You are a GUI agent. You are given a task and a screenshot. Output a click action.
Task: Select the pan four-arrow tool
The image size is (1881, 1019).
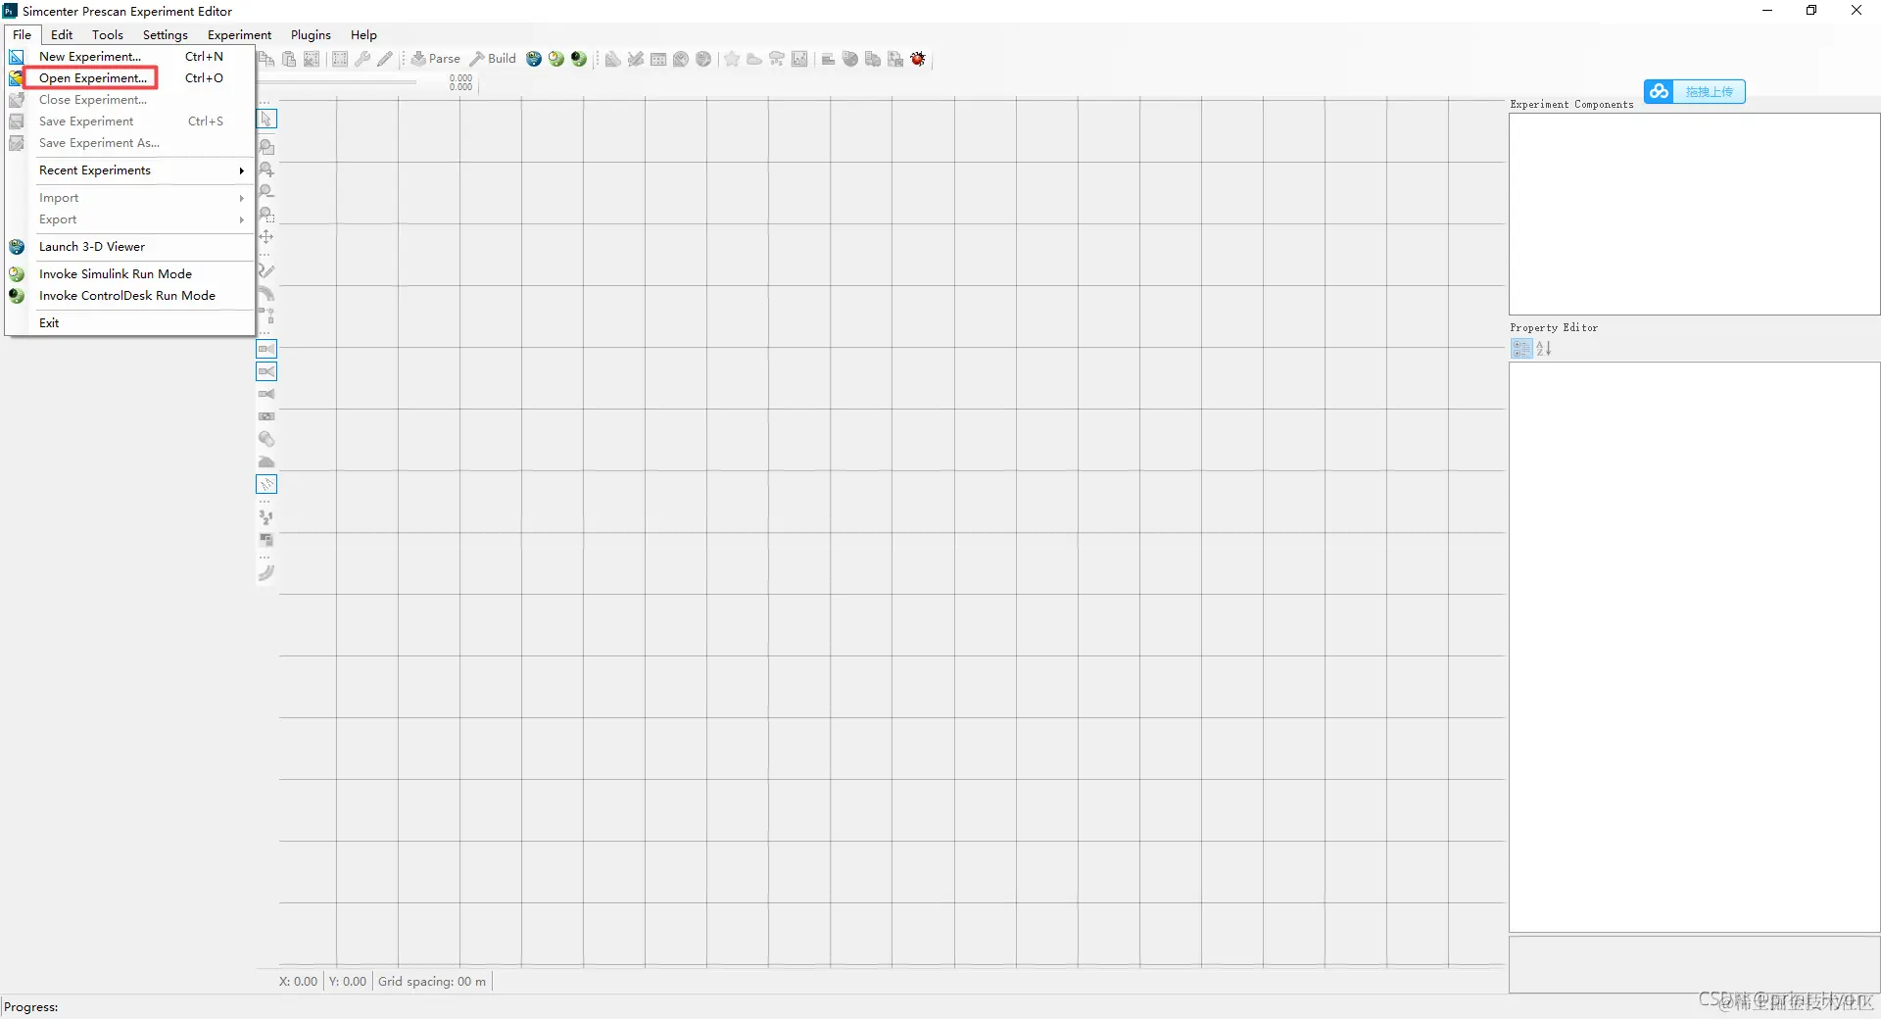click(x=266, y=237)
